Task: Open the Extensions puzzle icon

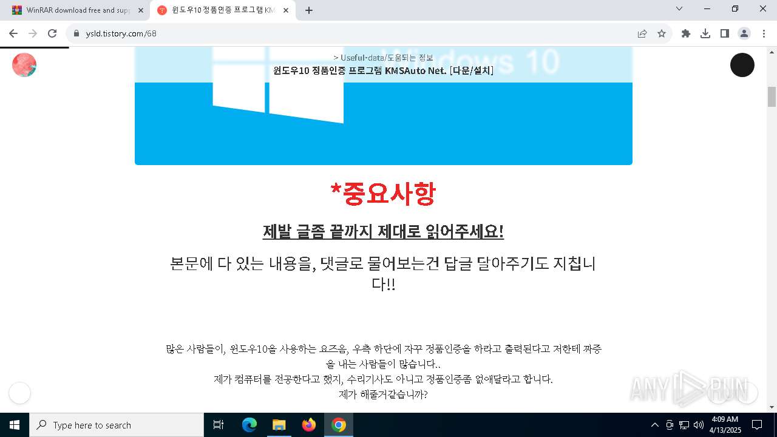Action: pyautogui.click(x=686, y=33)
